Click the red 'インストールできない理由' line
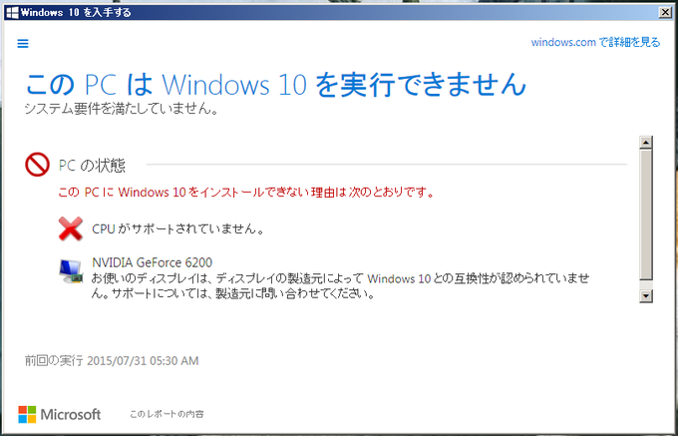 coord(246,192)
